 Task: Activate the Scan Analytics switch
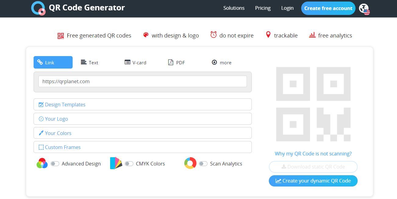[x=203, y=164]
